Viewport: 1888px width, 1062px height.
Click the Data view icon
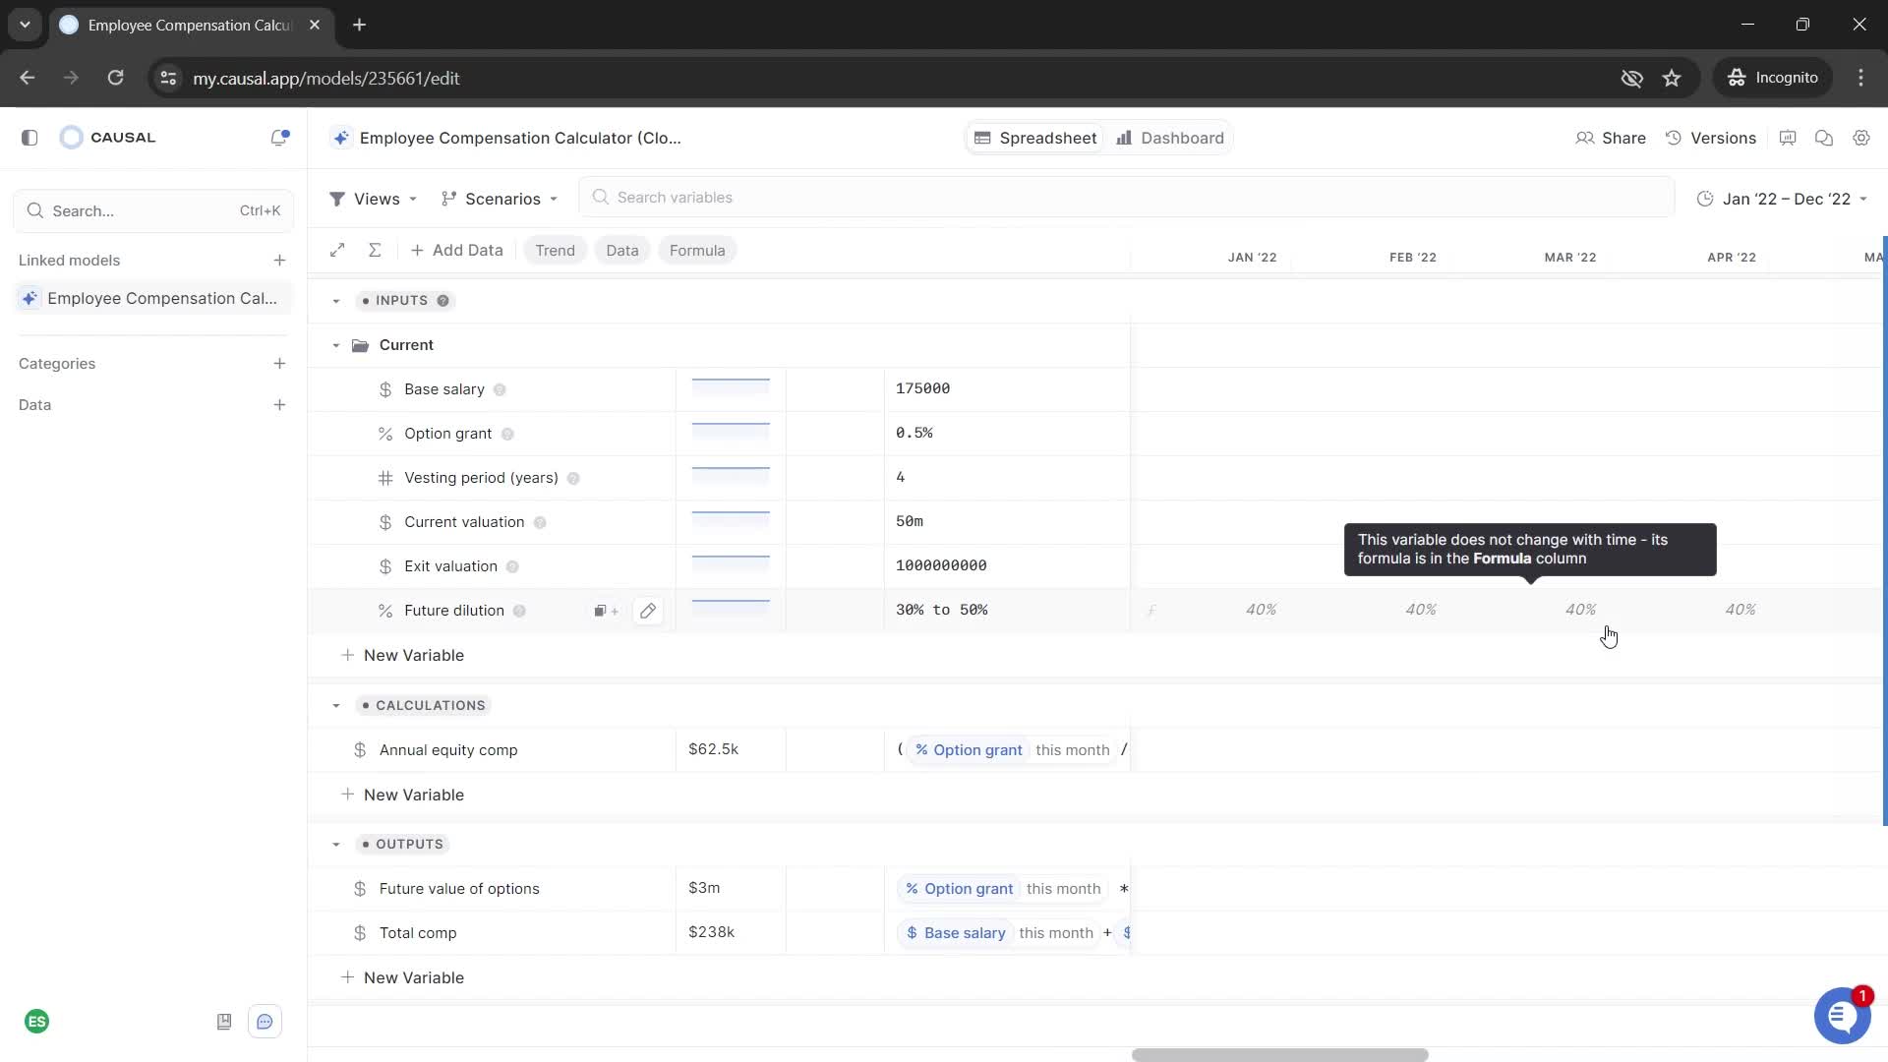tap(621, 251)
